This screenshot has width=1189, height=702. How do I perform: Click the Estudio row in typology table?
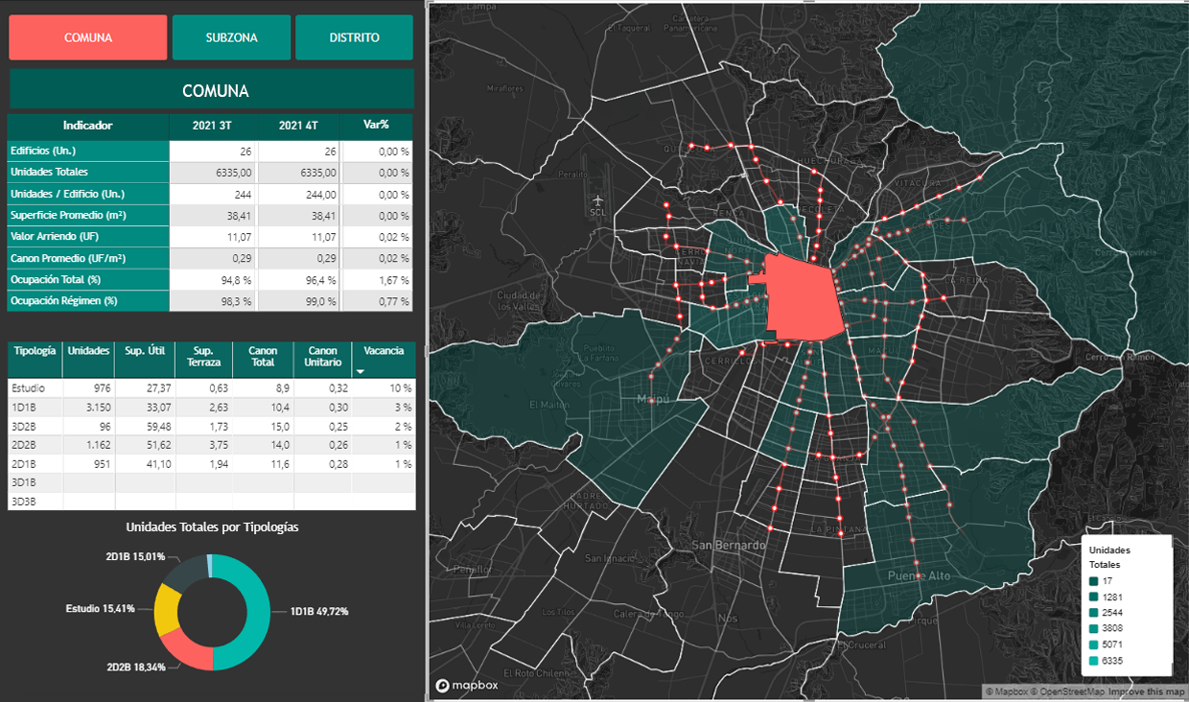click(x=35, y=388)
